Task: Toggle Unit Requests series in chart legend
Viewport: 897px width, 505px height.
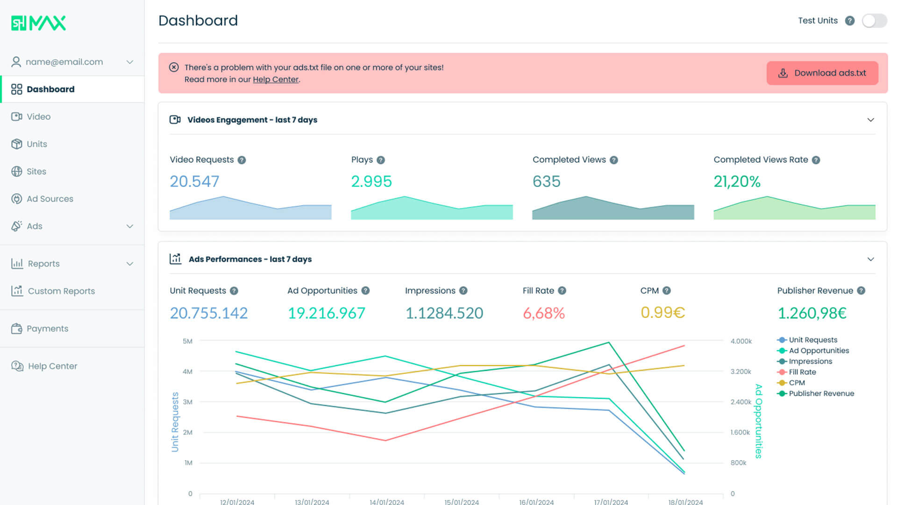Action: (812, 340)
